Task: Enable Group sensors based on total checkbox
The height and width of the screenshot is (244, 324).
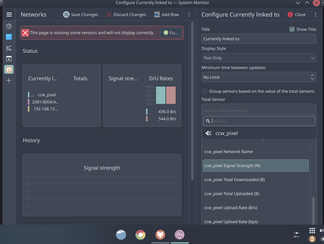Action: (205, 91)
